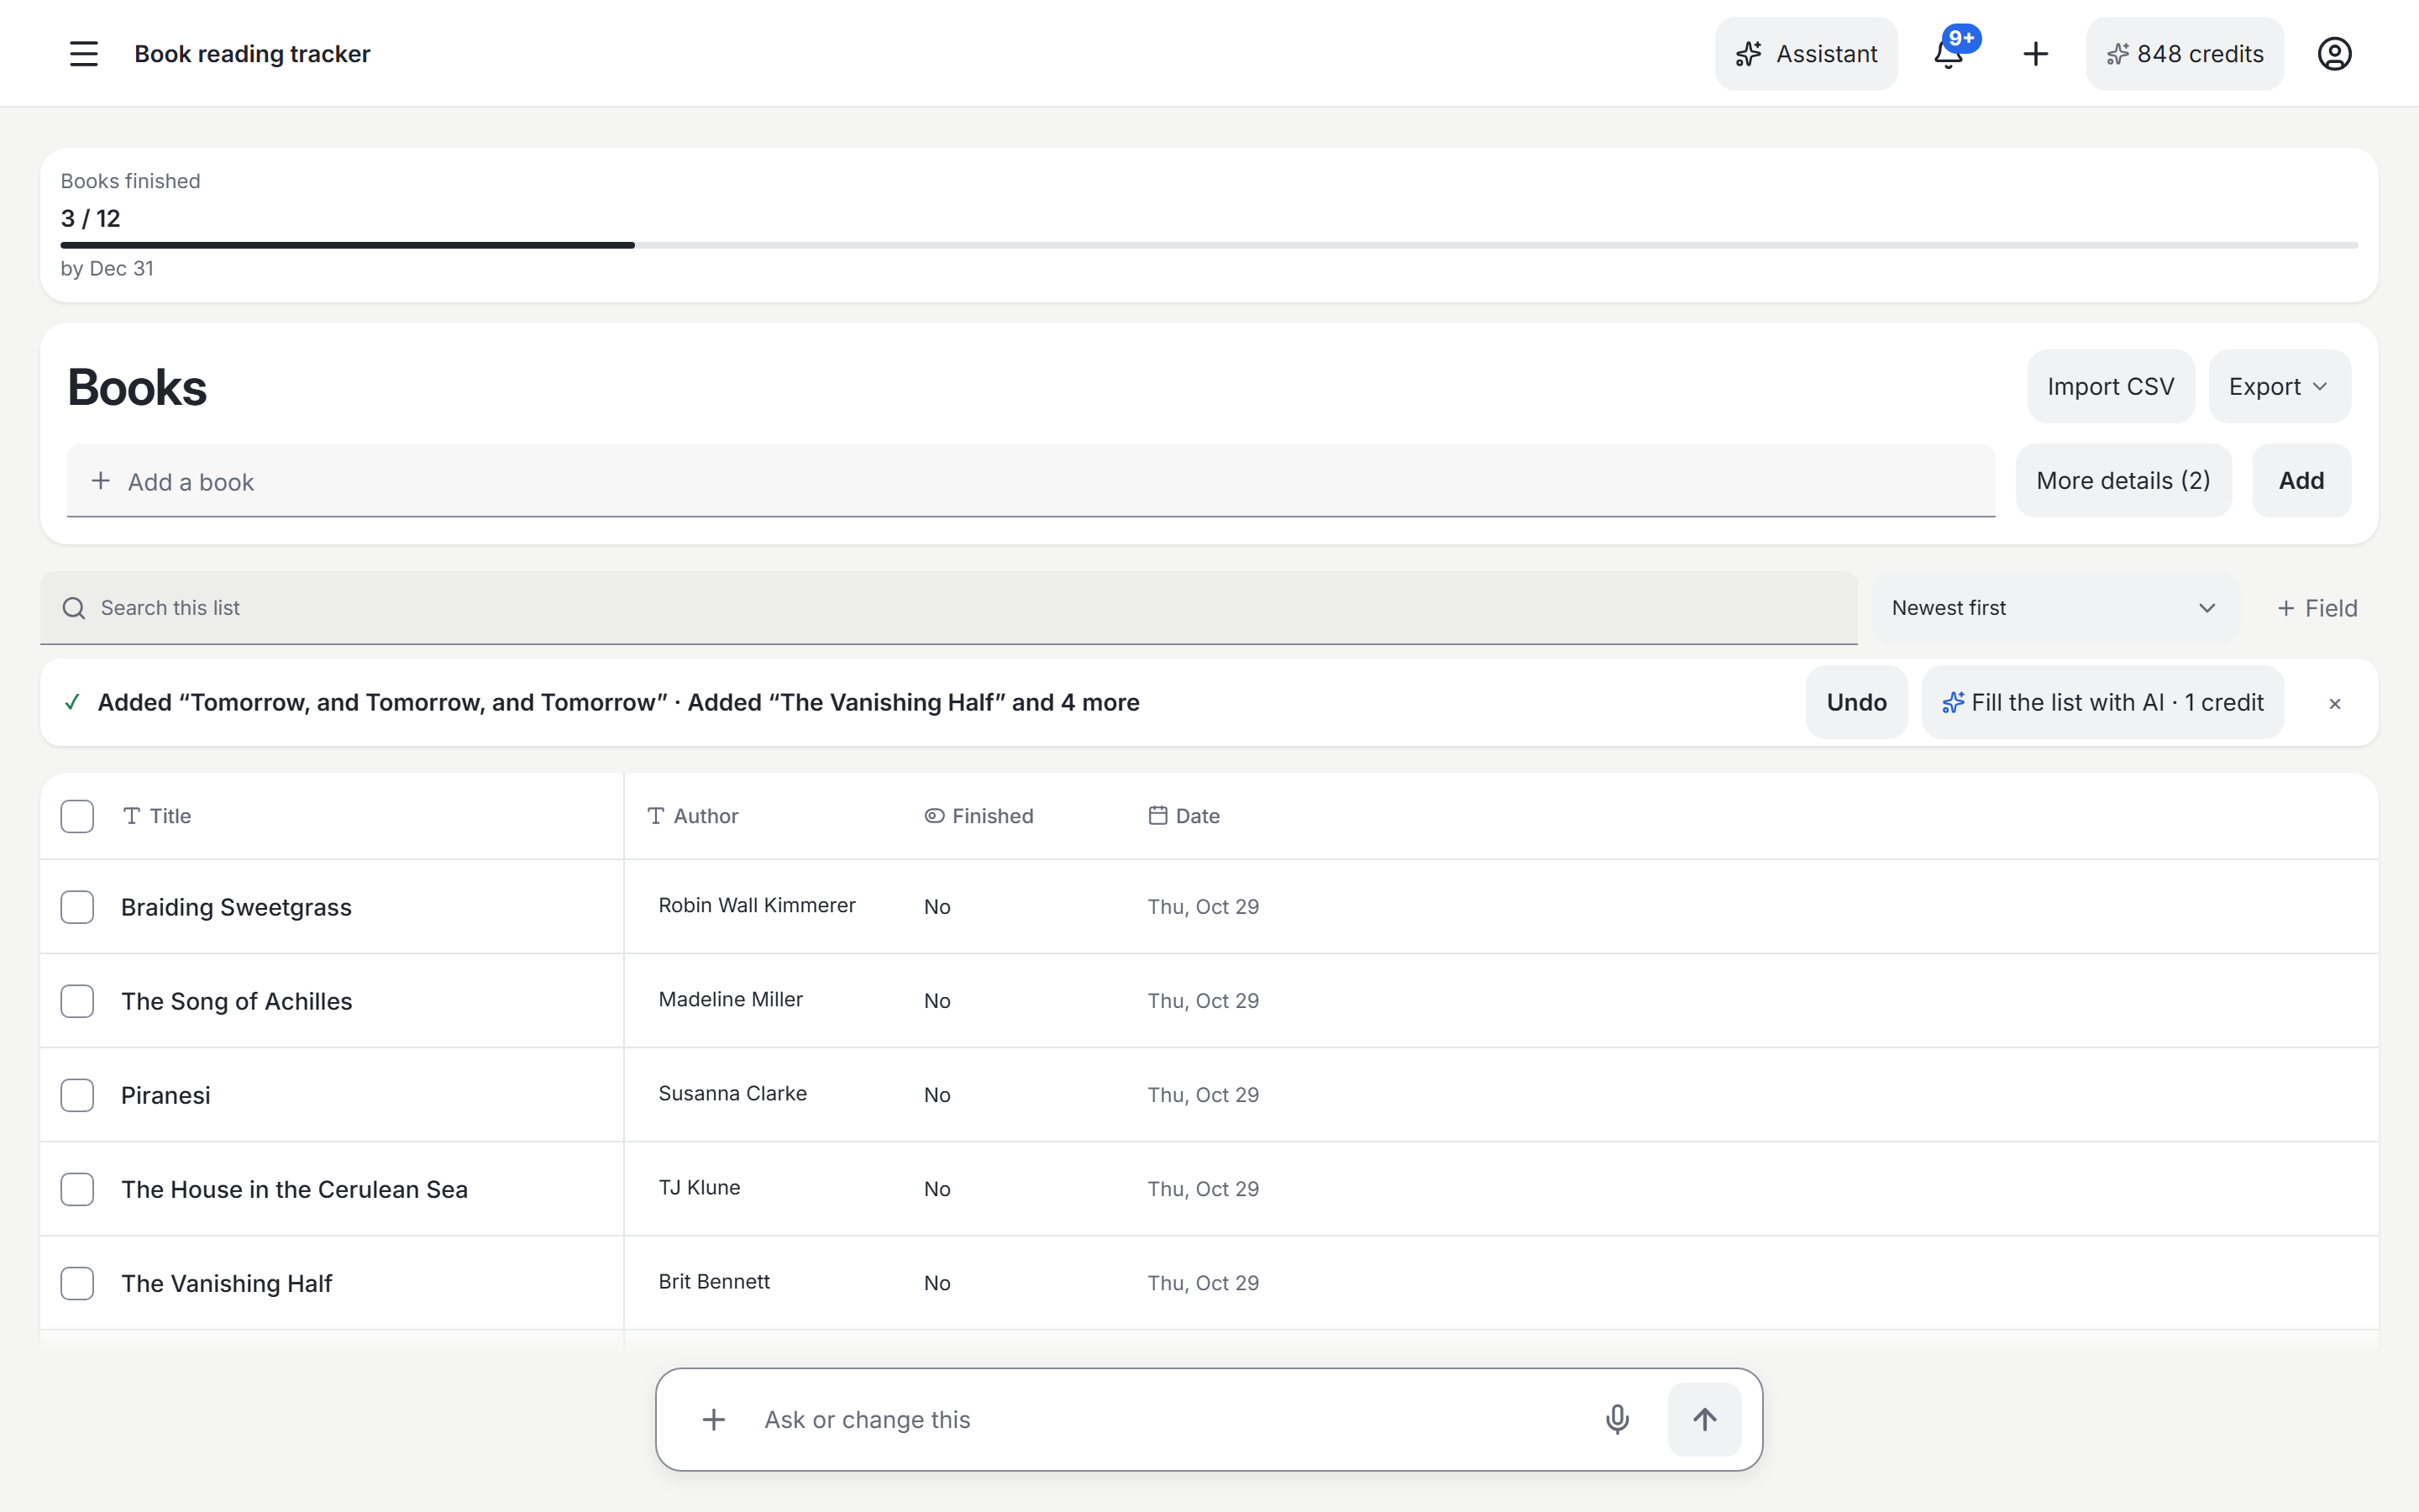Focus the Search this list field
Image resolution: width=2419 pixels, height=1512 pixels.
pyautogui.click(x=948, y=608)
